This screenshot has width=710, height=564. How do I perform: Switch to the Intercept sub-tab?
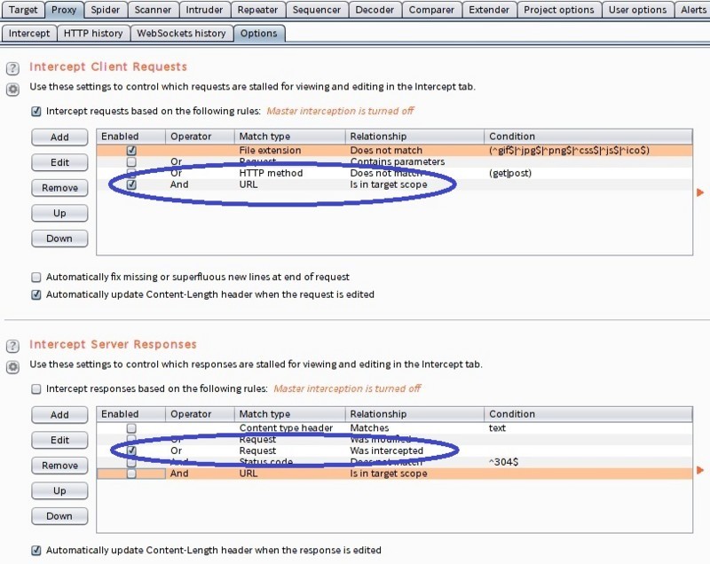[x=29, y=34]
